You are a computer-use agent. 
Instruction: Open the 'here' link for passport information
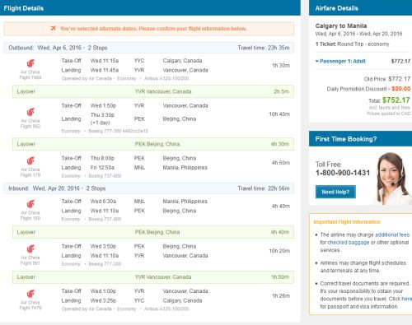click(x=406, y=299)
